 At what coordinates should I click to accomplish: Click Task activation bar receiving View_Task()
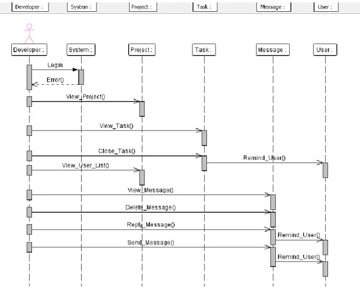click(204, 138)
